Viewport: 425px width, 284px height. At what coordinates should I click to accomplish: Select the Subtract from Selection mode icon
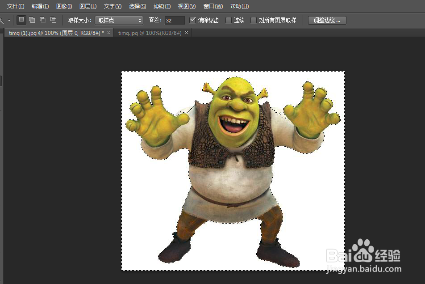tap(42, 20)
